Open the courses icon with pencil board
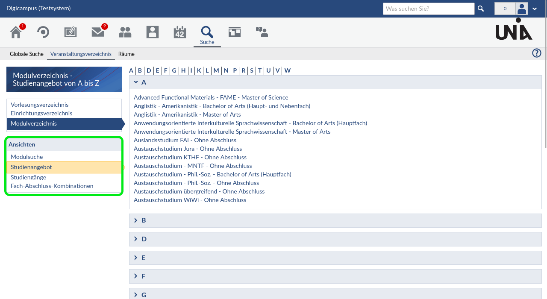Screen dimensions: 547x299 click(x=71, y=32)
